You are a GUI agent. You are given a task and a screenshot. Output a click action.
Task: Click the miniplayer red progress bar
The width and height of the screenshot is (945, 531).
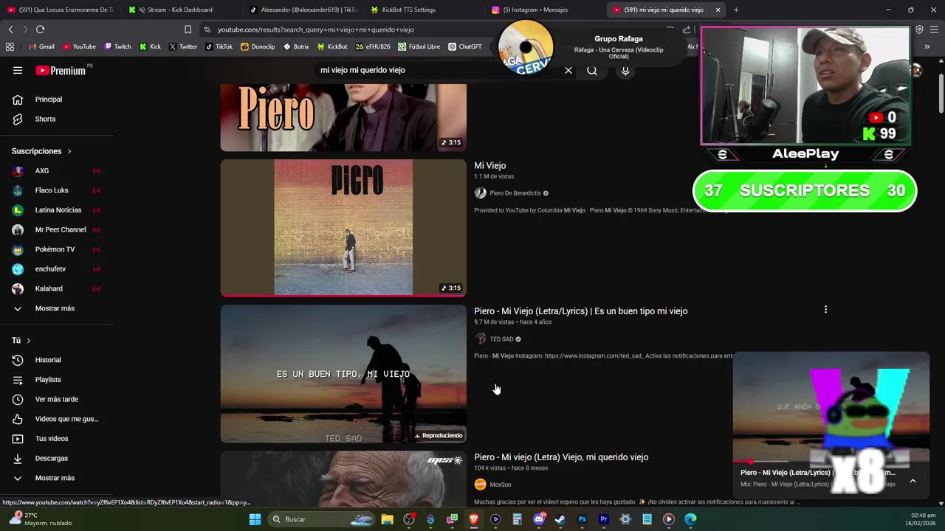coord(743,462)
